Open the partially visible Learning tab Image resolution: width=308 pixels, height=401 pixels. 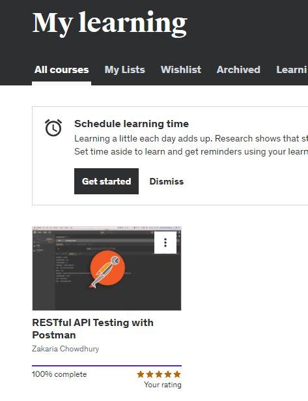click(292, 70)
